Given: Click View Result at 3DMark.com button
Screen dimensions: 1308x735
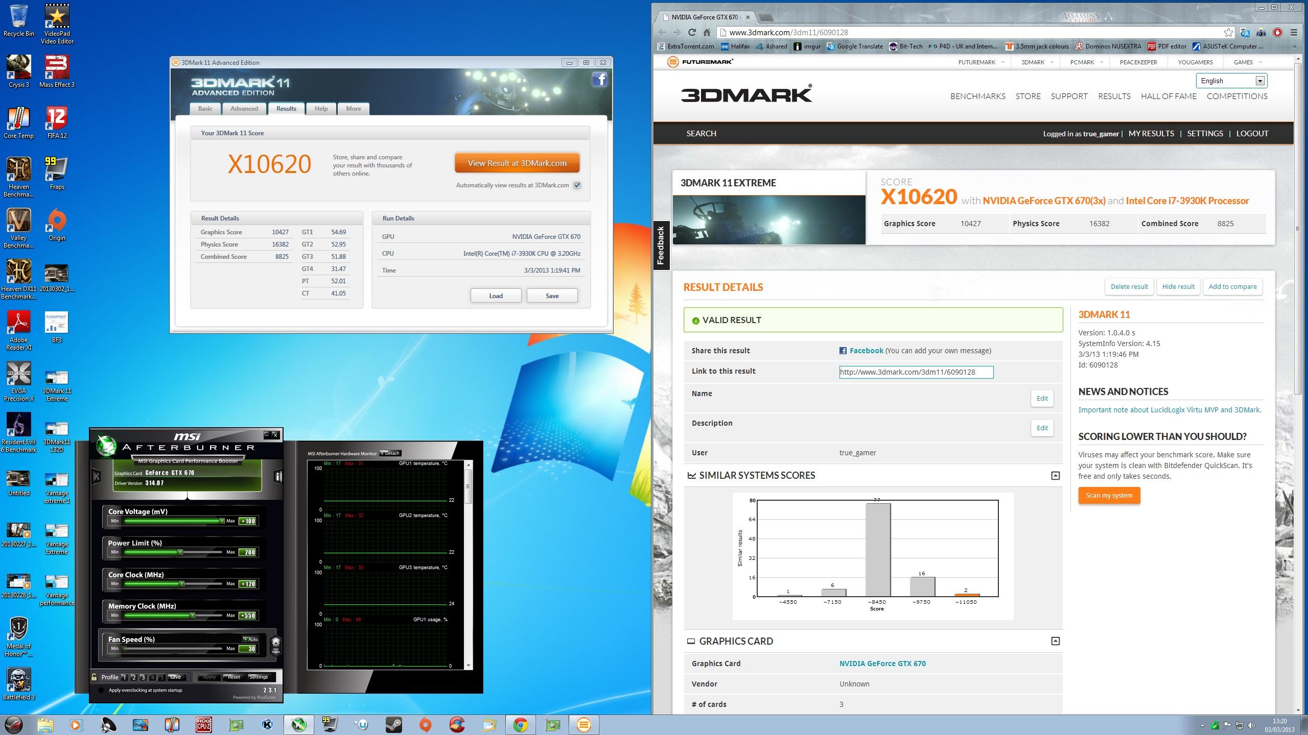Looking at the screenshot, I should coord(517,163).
